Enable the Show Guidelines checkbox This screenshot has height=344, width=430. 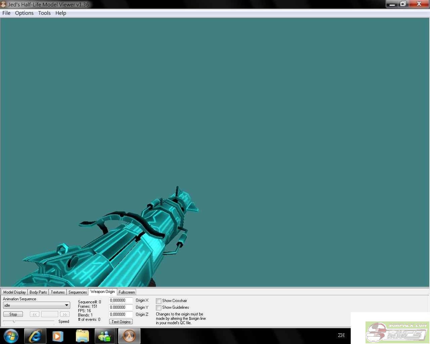point(159,308)
